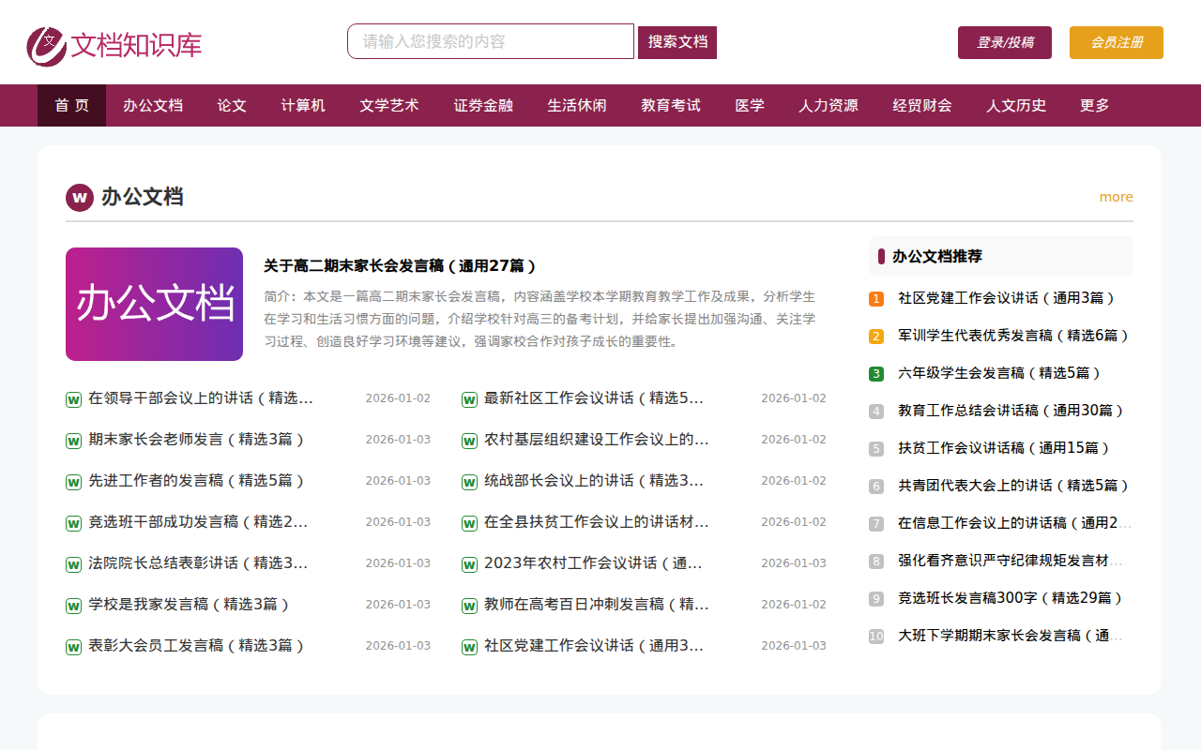Click the 登录/投稿 button
This screenshot has width=1201, height=750.
click(x=1004, y=42)
